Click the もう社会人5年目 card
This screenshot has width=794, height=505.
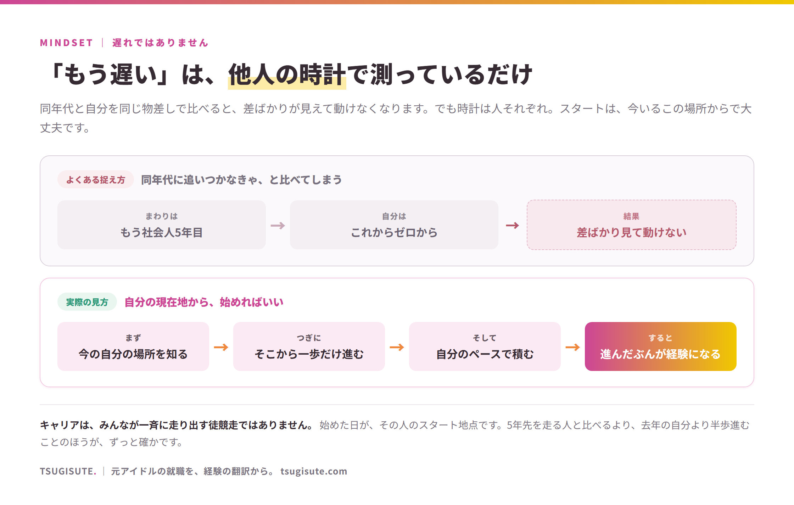[x=162, y=225]
